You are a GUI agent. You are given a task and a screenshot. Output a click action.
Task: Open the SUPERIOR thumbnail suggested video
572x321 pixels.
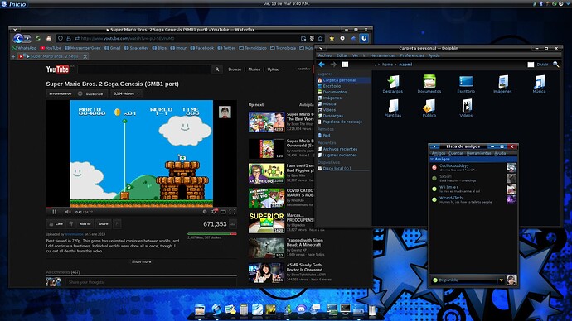266,223
